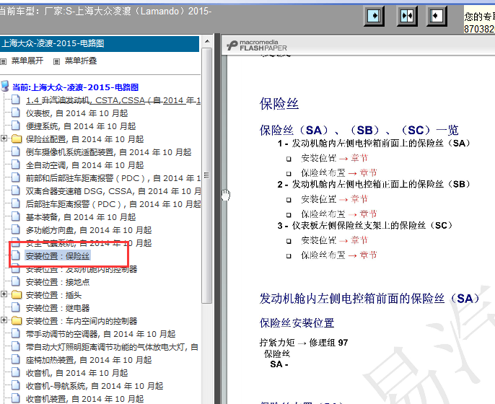Click the folder icon for 保险丝配置
Image resolution: width=495 pixels, height=404 pixels.
click(x=17, y=139)
